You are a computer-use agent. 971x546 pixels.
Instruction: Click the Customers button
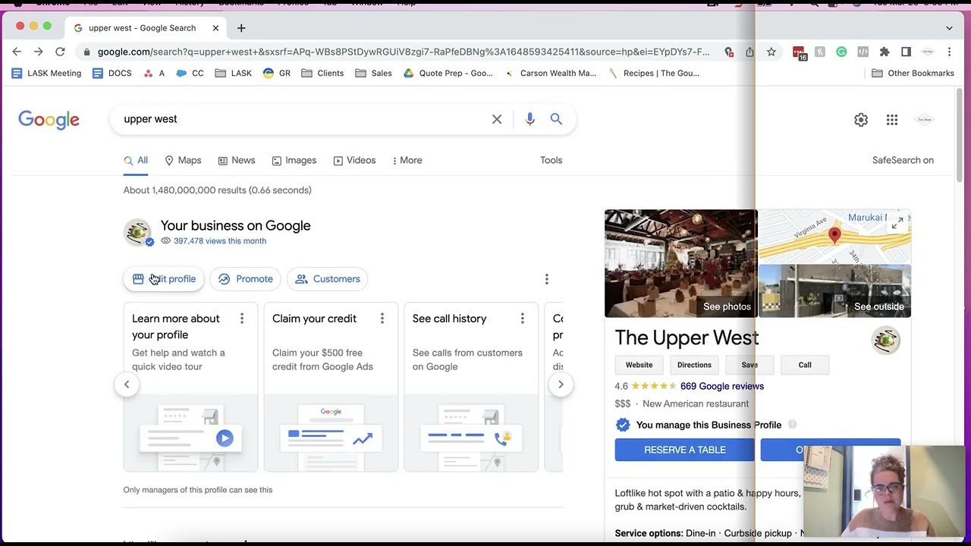(x=328, y=279)
